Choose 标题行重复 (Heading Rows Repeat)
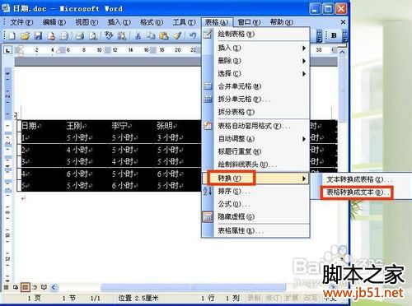This screenshot has width=412, height=306. pyautogui.click(x=255, y=151)
